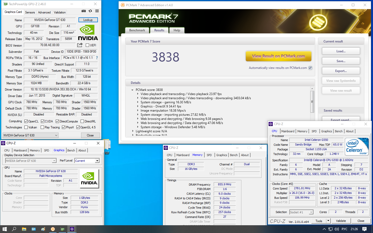Open the PCMark 7 Benchmark tab
This screenshot has width=373, height=233.
(137, 30)
